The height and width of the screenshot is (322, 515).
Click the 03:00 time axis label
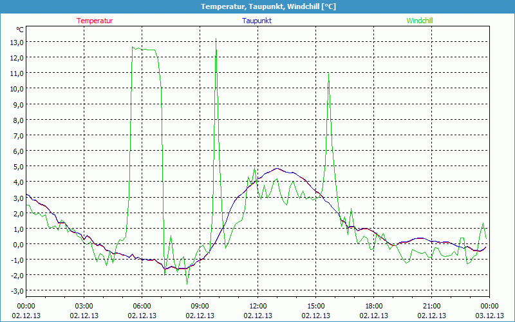[x=84, y=305]
